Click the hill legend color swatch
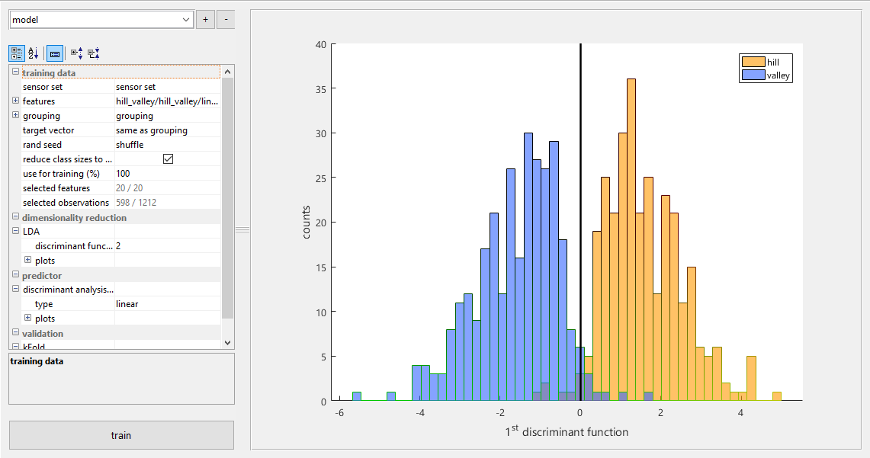This screenshot has height=458, width=870. (753, 62)
